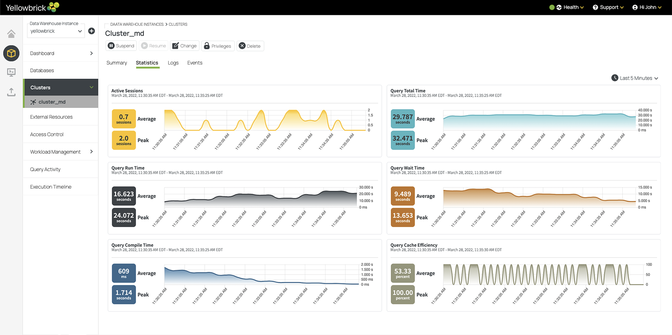The width and height of the screenshot is (672, 335).
Task: Open the query editor monitor rail icon
Action: 11,72
